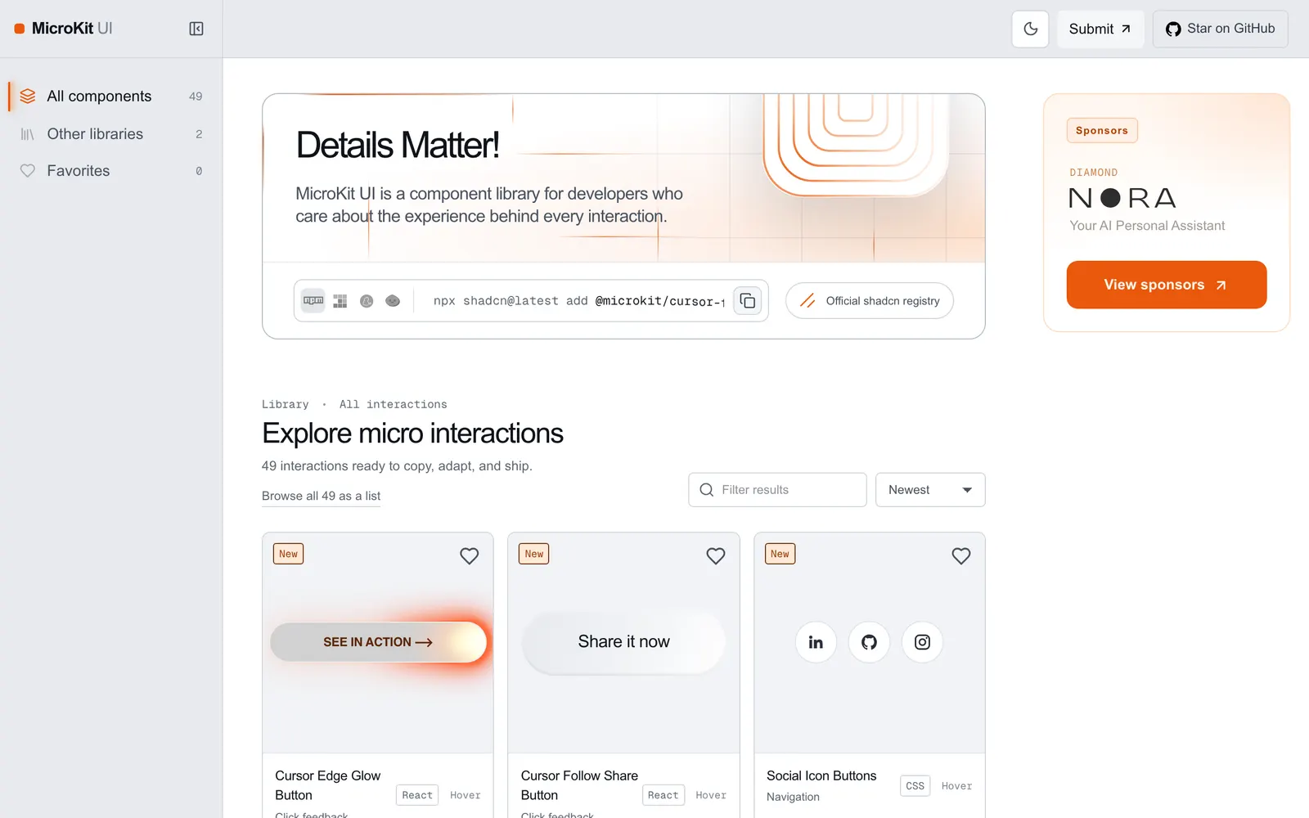Favorite the Cursor Follow Share Button card

pyautogui.click(x=716, y=556)
